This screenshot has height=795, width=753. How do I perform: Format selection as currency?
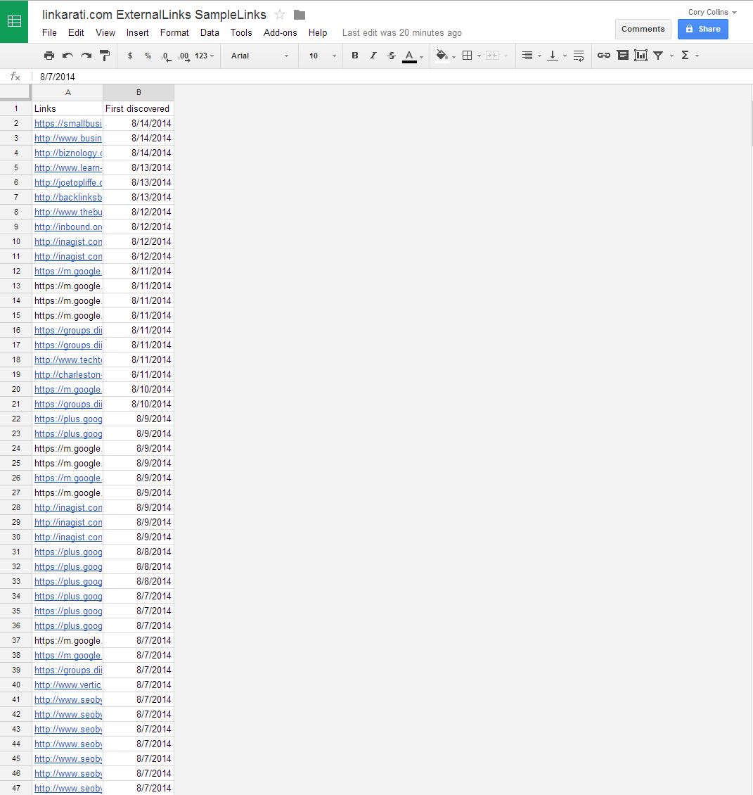click(x=129, y=55)
